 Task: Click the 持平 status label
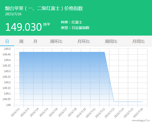47,24
